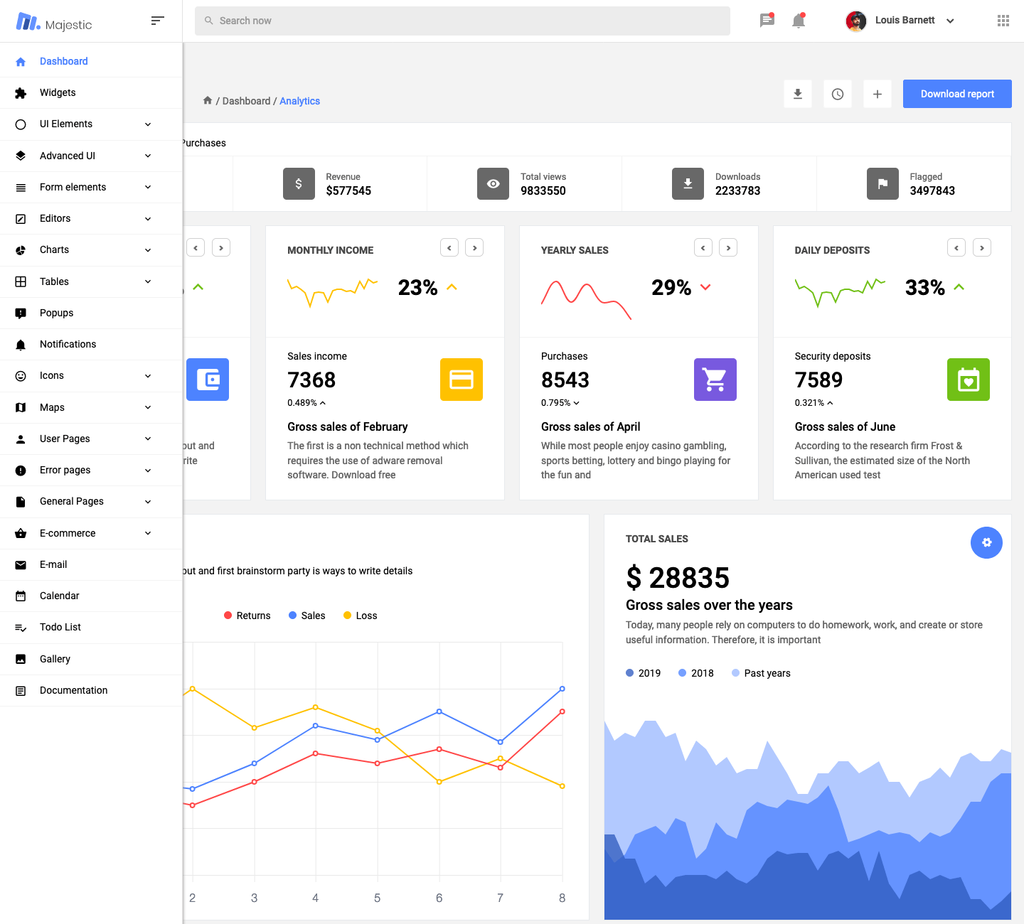Screen dimensions: 1024x924
Task: Click the purple shopping cart icon
Action: coord(715,380)
